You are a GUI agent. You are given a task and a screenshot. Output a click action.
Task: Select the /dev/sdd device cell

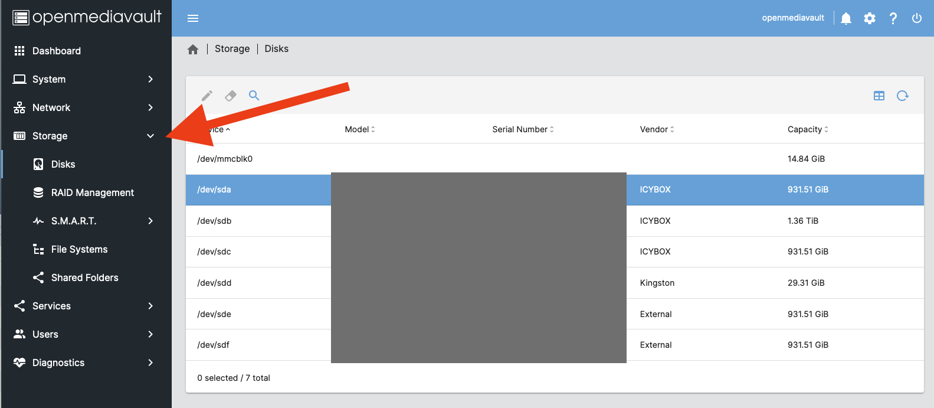pyautogui.click(x=214, y=283)
